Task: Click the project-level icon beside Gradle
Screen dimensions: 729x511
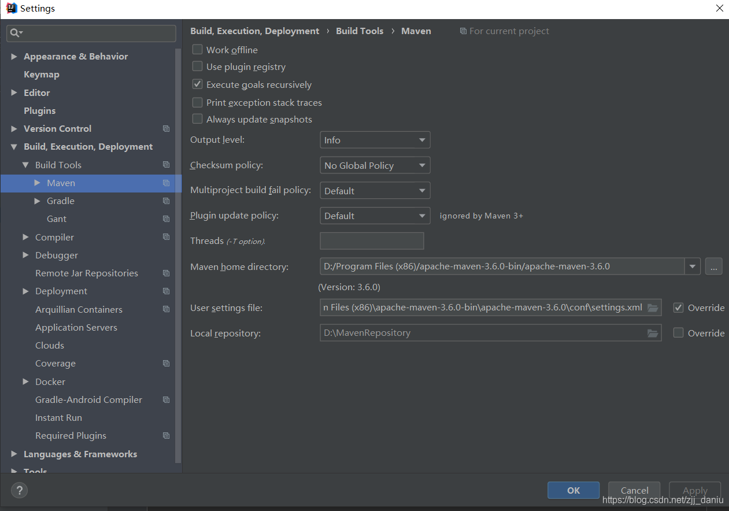Action: (x=166, y=201)
